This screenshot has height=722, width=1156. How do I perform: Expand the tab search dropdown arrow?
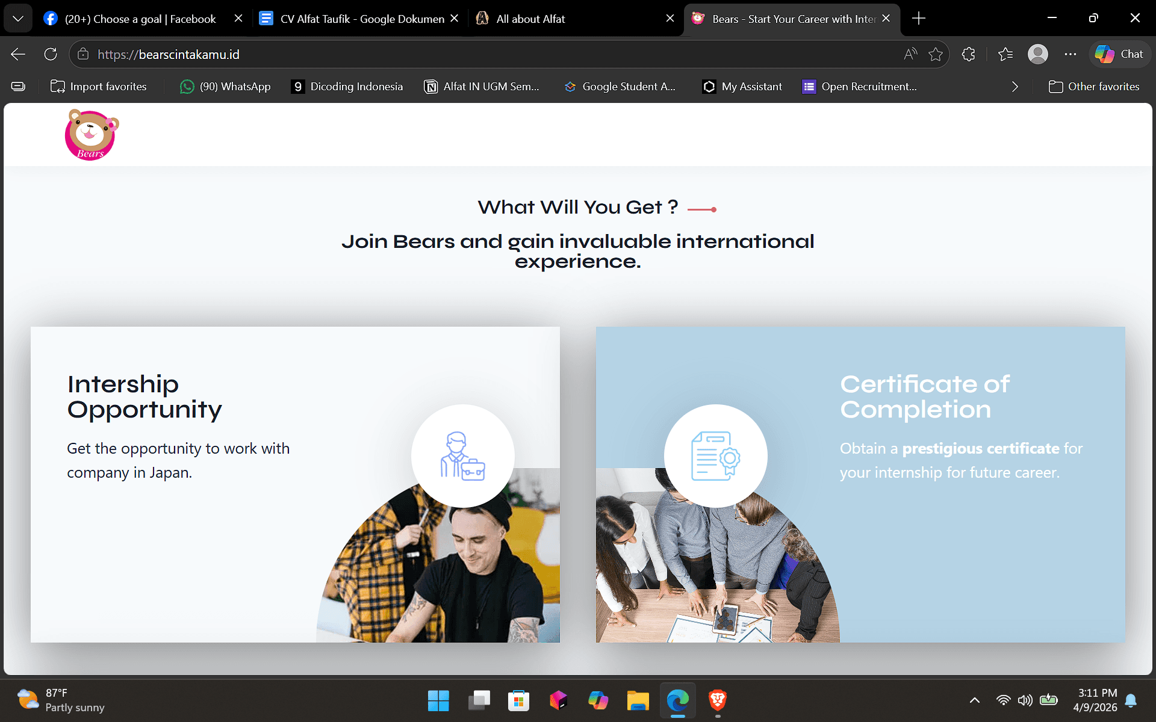click(x=18, y=19)
